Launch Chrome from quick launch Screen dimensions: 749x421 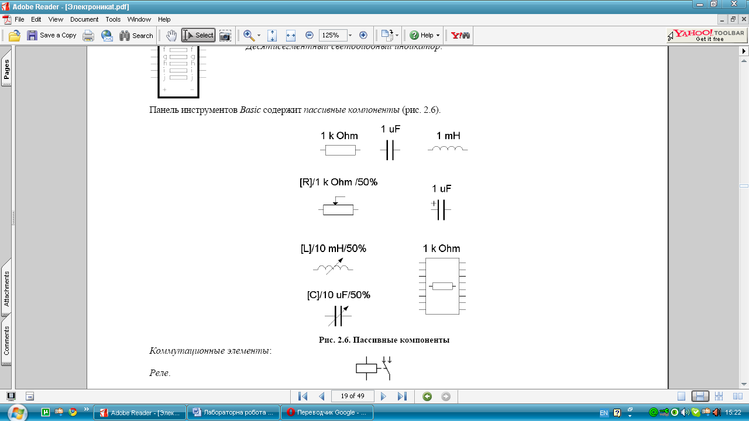(73, 412)
